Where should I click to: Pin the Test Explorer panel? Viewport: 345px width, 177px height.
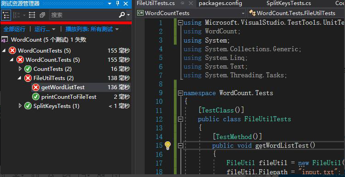click(118, 4)
